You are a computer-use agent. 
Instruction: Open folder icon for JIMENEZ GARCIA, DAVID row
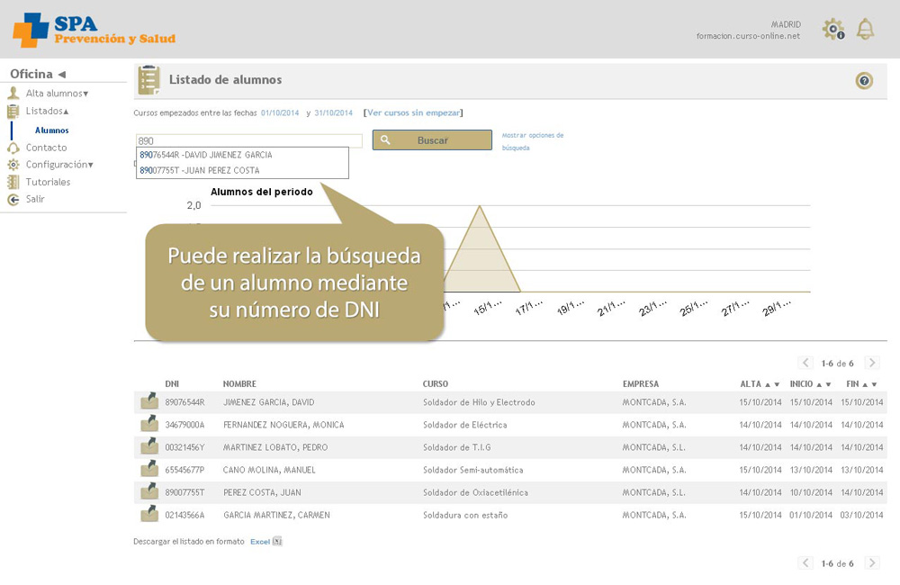[x=149, y=400]
